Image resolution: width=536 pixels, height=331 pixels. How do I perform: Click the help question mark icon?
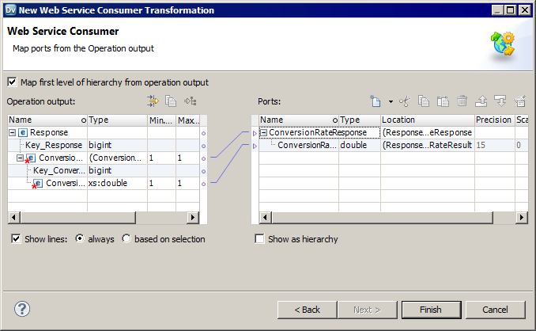pyautogui.click(x=22, y=308)
